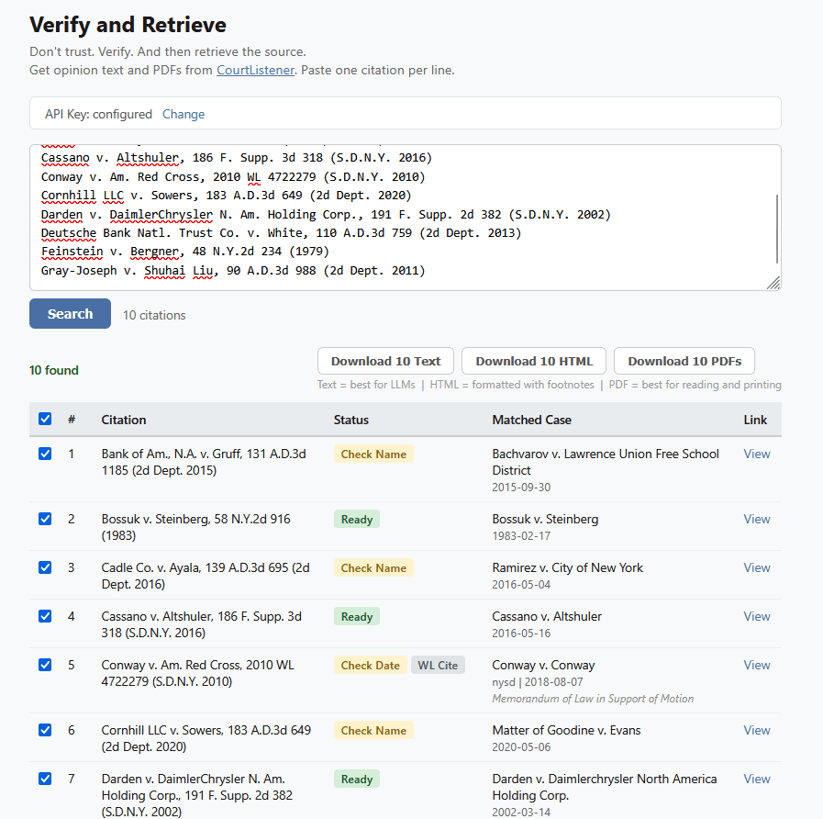Click Check Name badge for Cadle Co. row
This screenshot has width=823, height=819.
coord(373,568)
